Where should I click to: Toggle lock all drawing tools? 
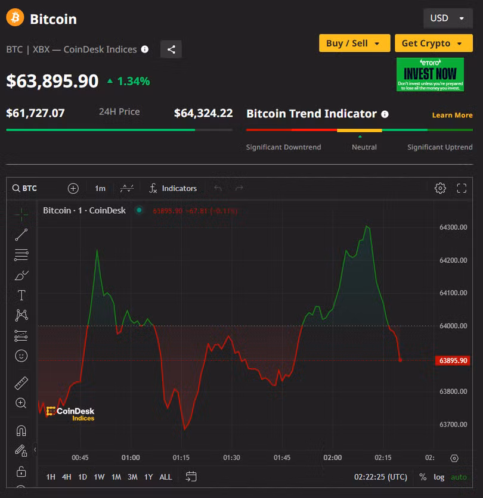[x=21, y=471]
